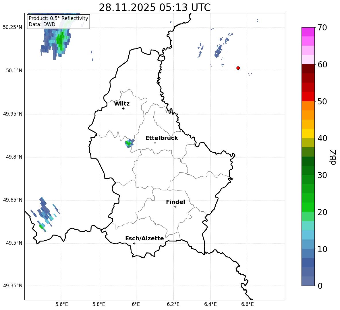This screenshot has width=340, height=310.
Task: Click the 5.8°E longitude label
Action: pos(99,304)
